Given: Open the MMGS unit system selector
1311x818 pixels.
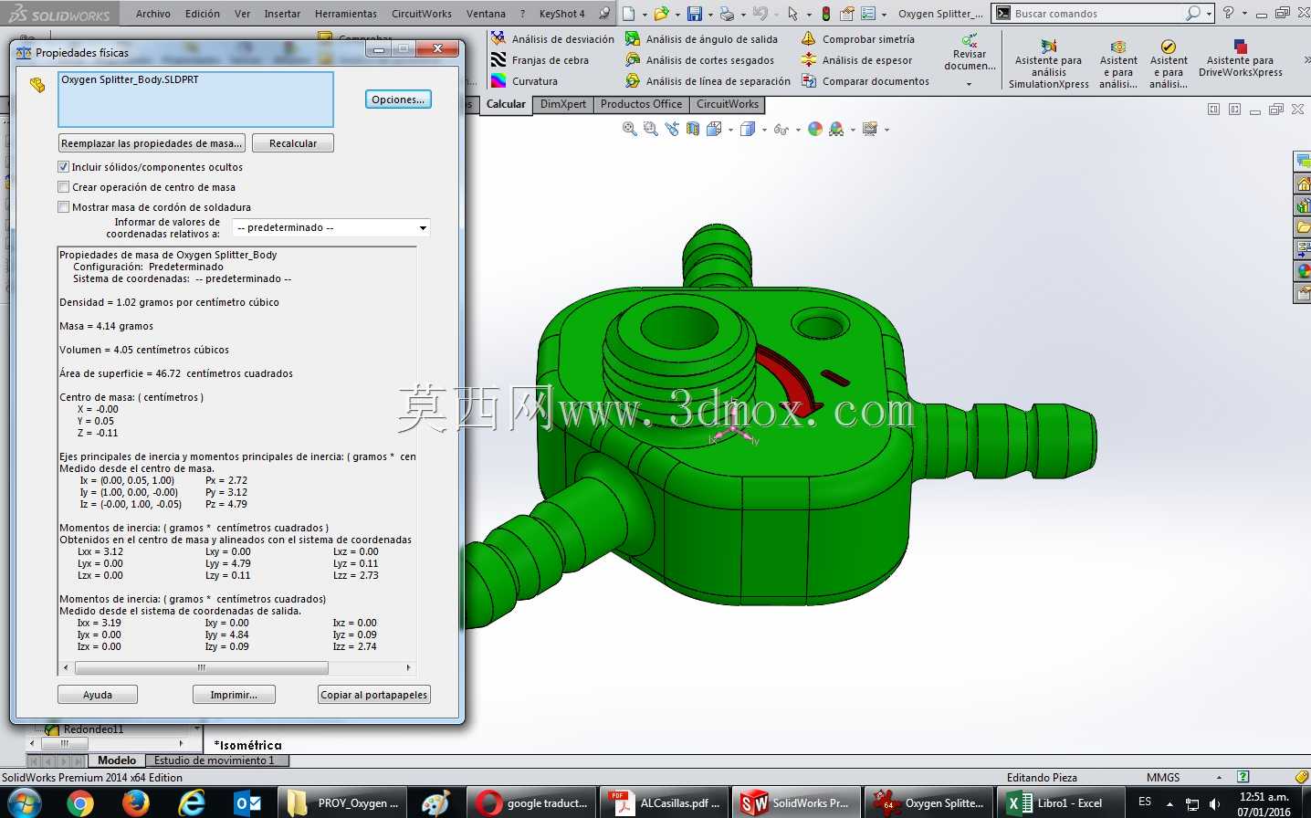Looking at the screenshot, I should tap(1163, 777).
